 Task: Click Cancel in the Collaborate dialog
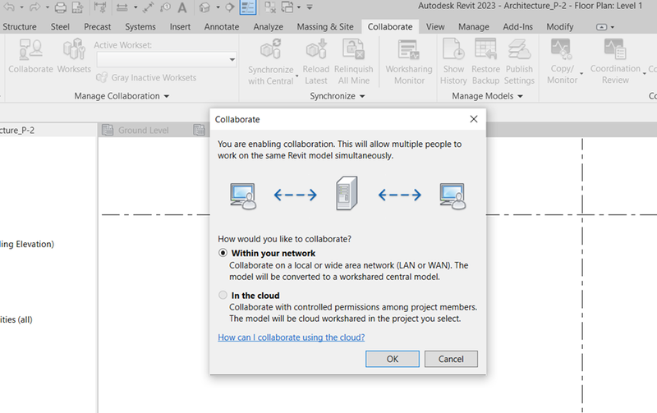(x=451, y=359)
